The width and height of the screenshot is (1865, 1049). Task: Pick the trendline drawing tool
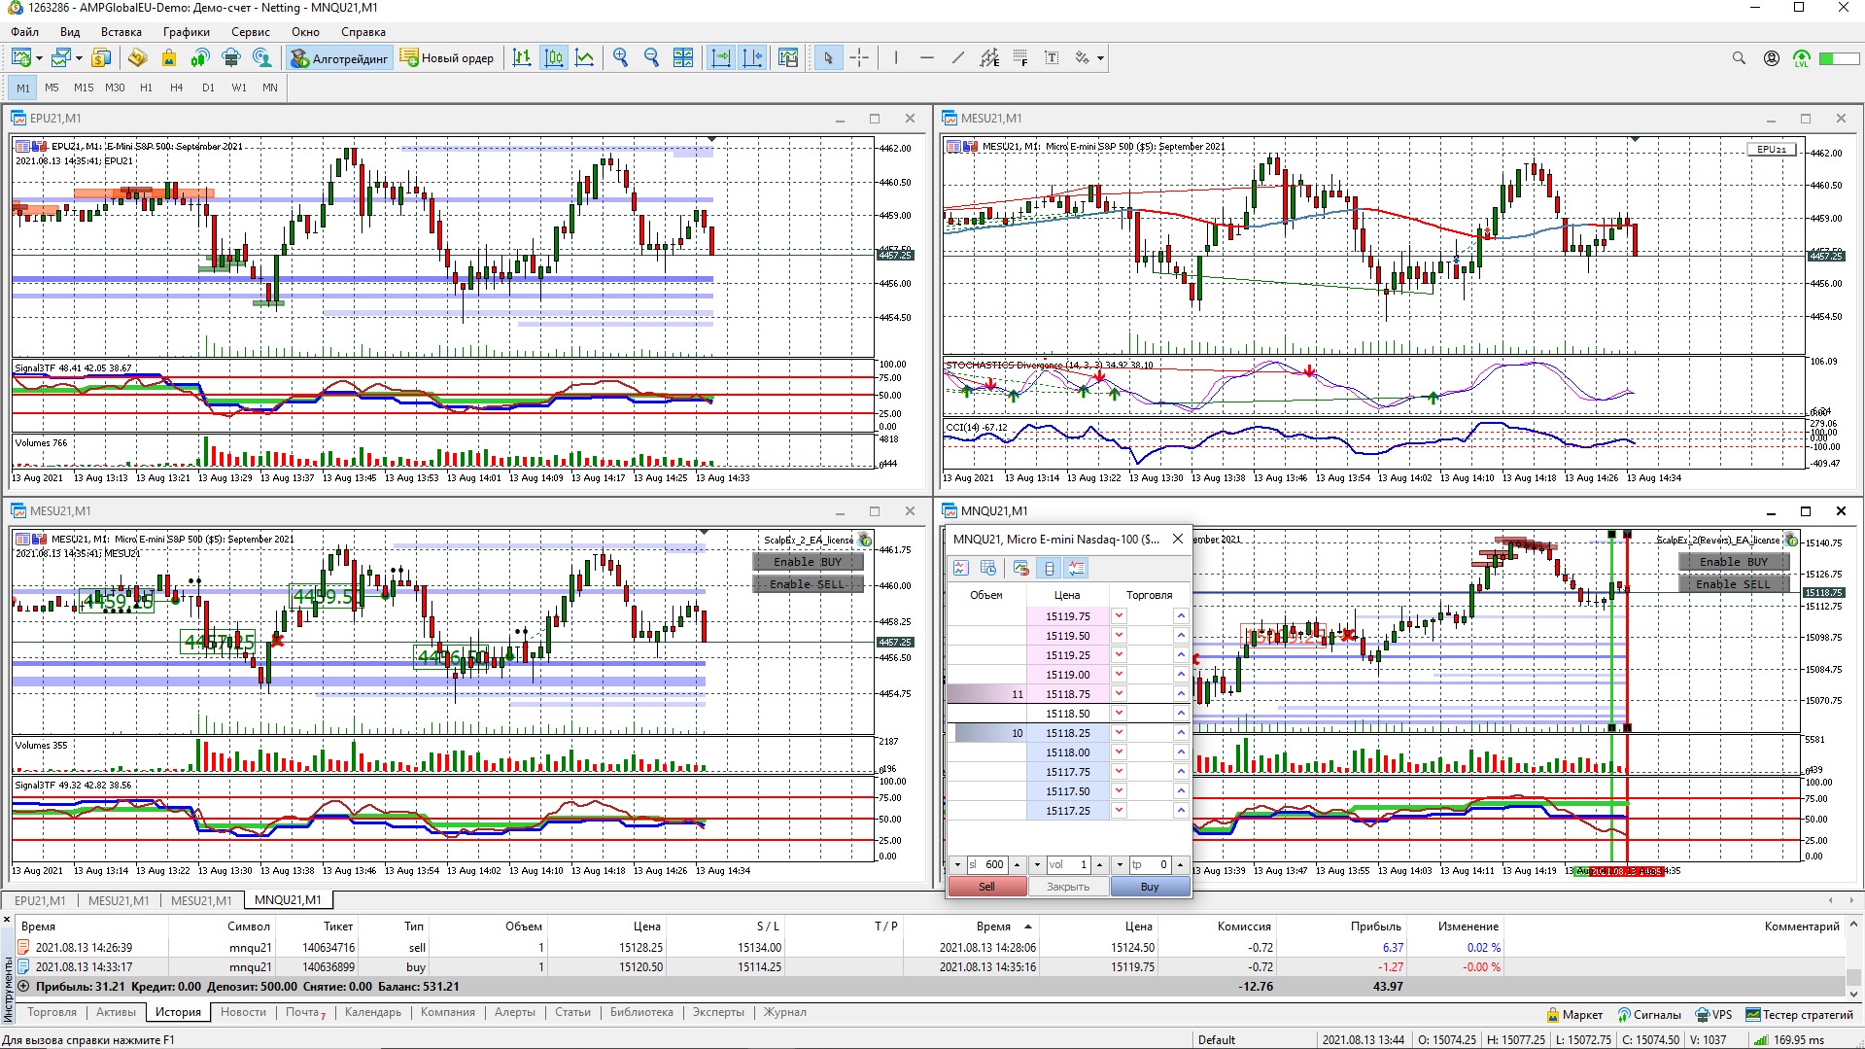958,58
